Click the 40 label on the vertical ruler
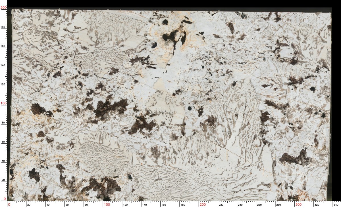The height and width of the screenshot is (208, 341). click(3, 161)
